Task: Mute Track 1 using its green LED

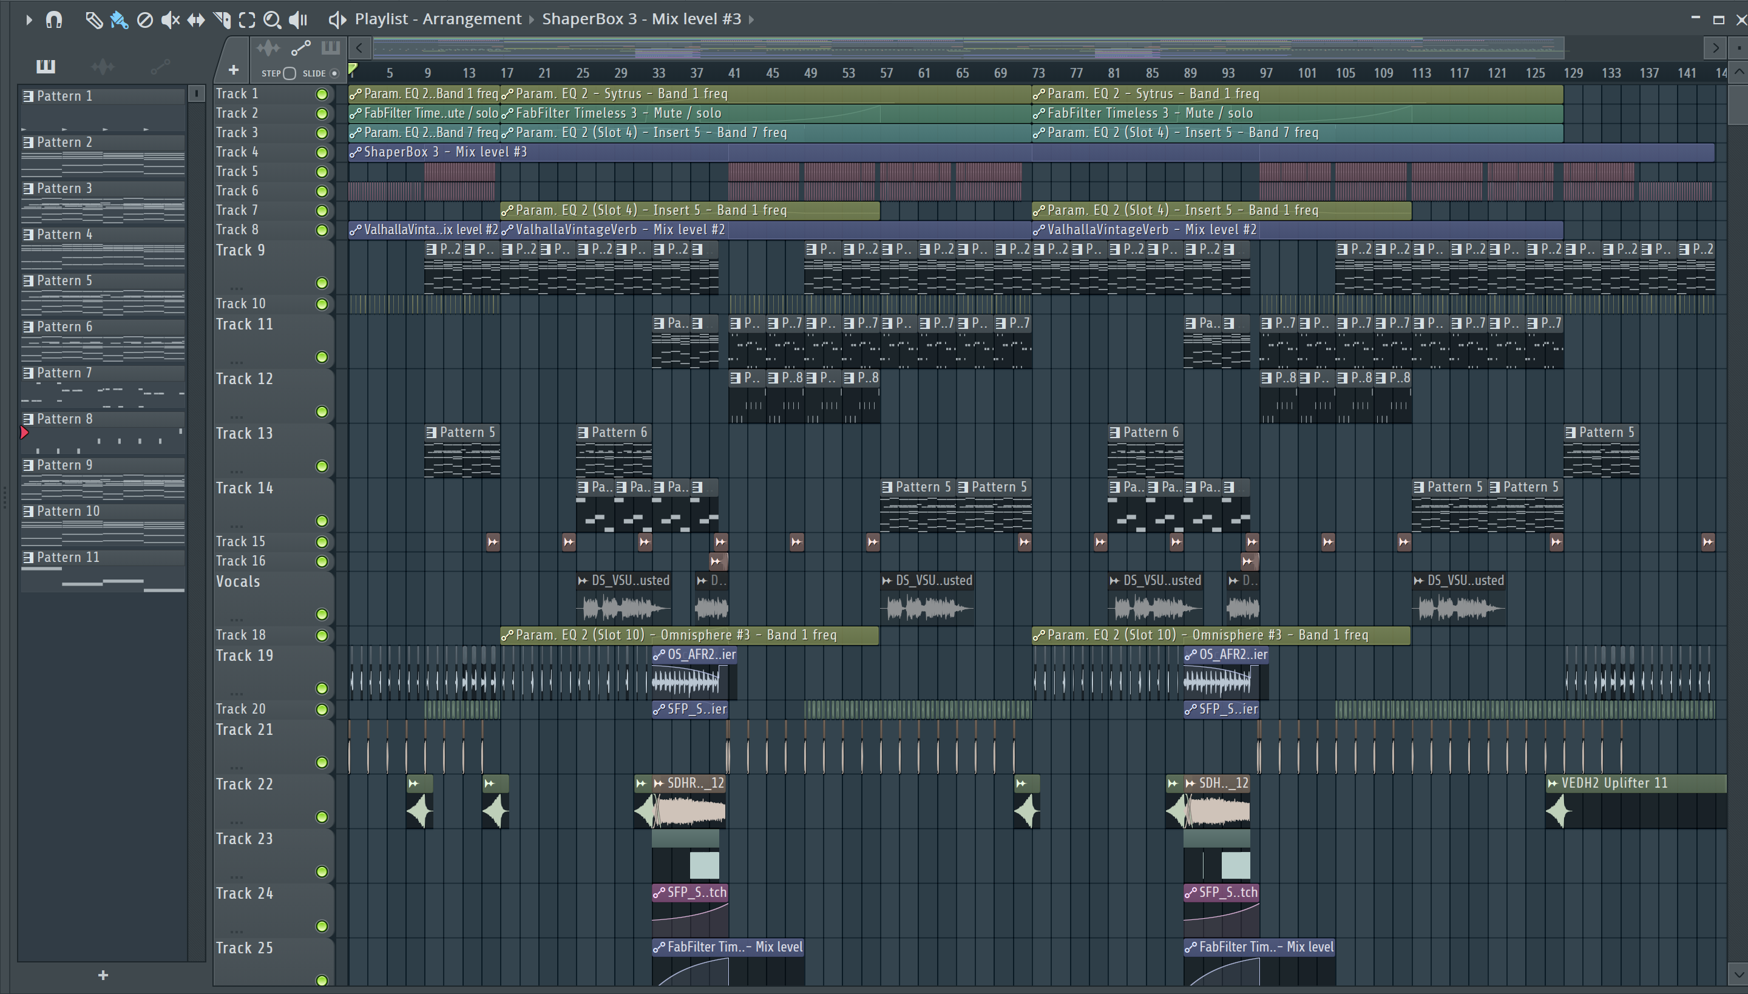Action: pos(322,94)
